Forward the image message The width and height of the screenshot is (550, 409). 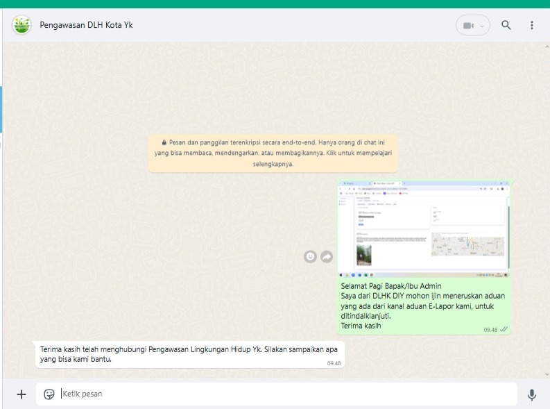coord(327,257)
